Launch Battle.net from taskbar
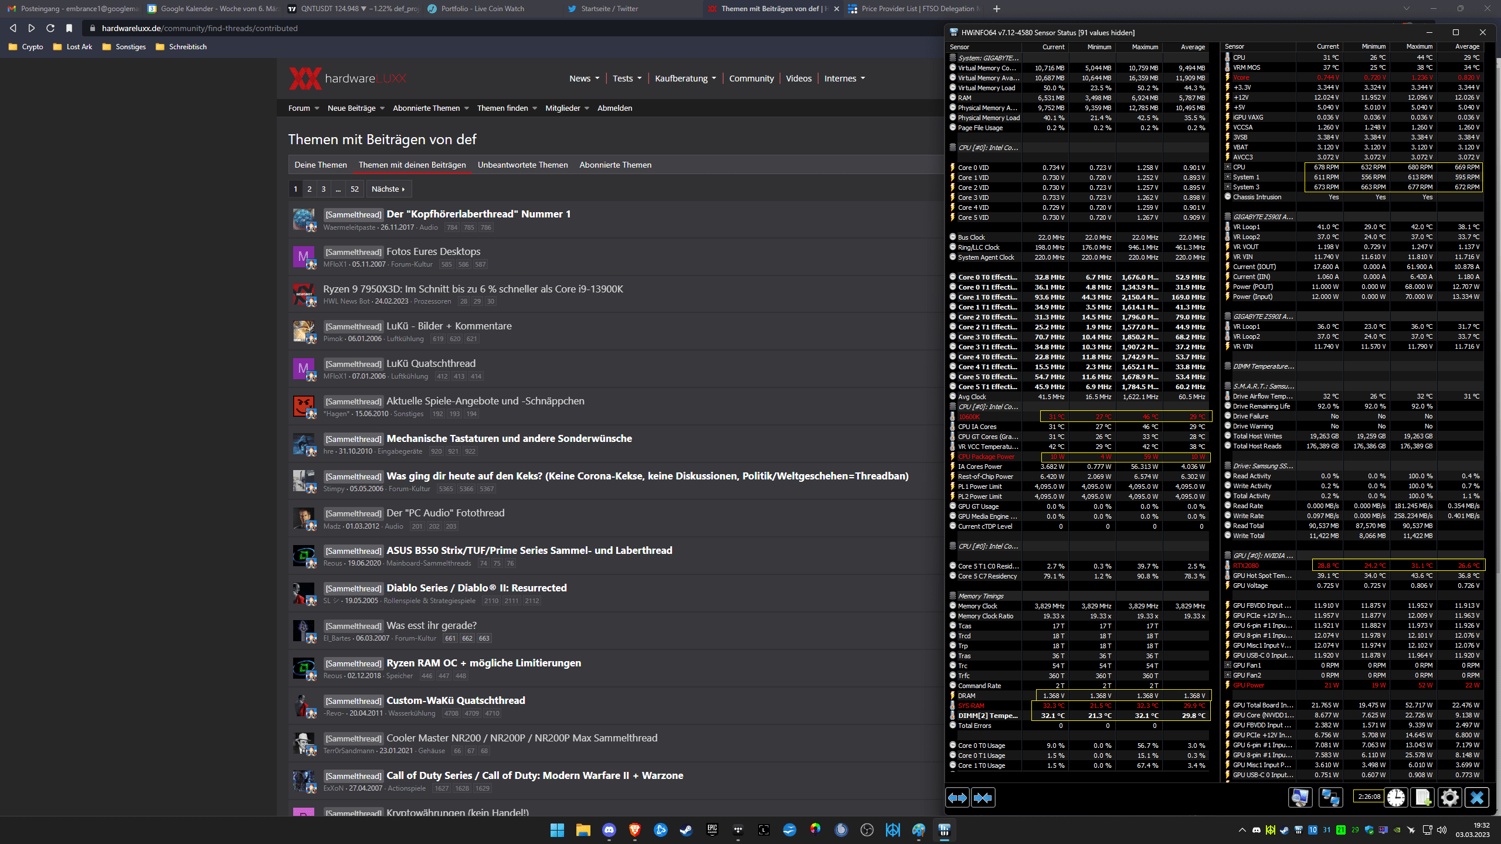The width and height of the screenshot is (1501, 844). pos(660,830)
